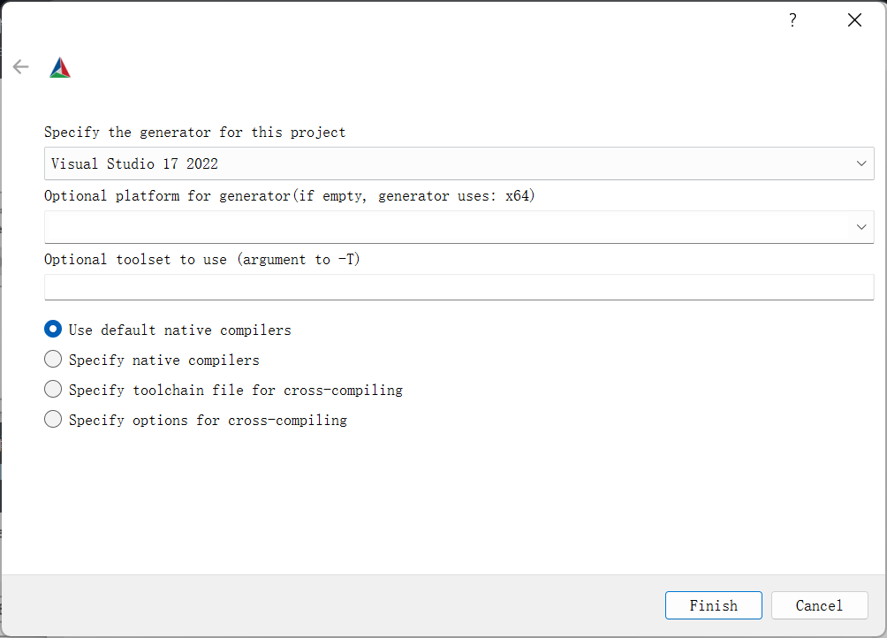Click the "Specify the generator for this project" label
887x638 pixels.
(x=195, y=133)
